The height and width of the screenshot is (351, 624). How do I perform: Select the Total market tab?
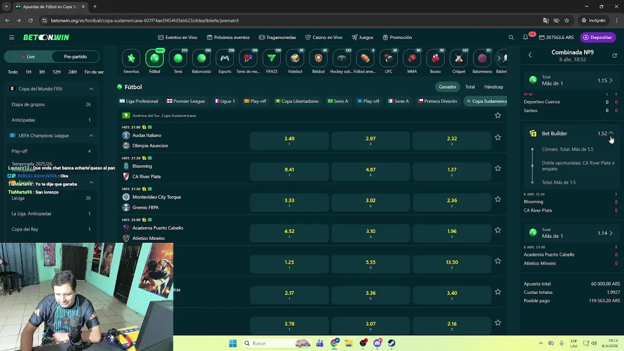[x=470, y=87]
